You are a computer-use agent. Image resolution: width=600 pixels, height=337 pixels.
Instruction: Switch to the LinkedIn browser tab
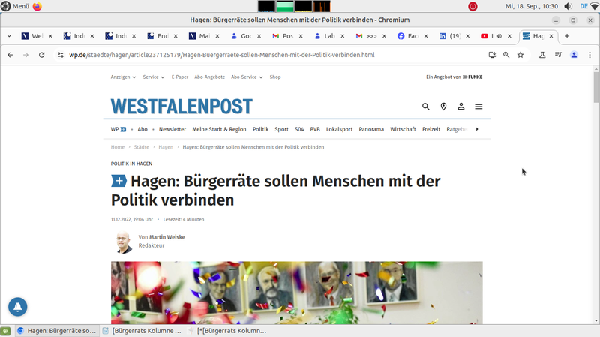450,36
